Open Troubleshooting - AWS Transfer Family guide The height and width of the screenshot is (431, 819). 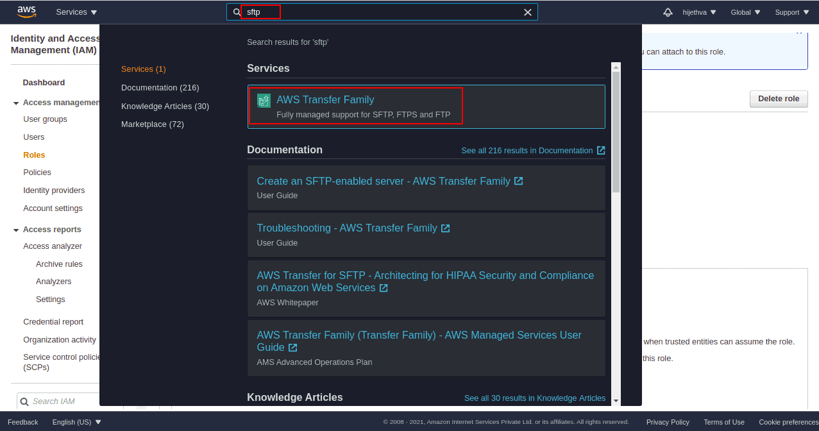click(x=347, y=228)
